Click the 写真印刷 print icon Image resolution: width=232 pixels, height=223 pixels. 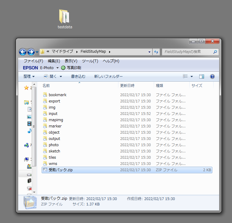pyautogui.click(x=63, y=68)
